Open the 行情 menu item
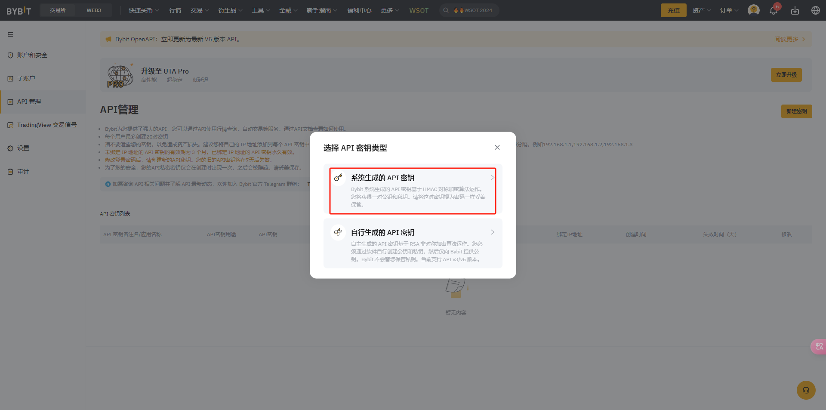Image resolution: width=826 pixels, height=410 pixels. tap(175, 10)
